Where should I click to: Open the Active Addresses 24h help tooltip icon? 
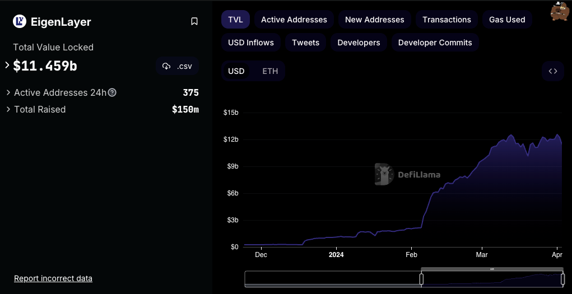coord(113,92)
